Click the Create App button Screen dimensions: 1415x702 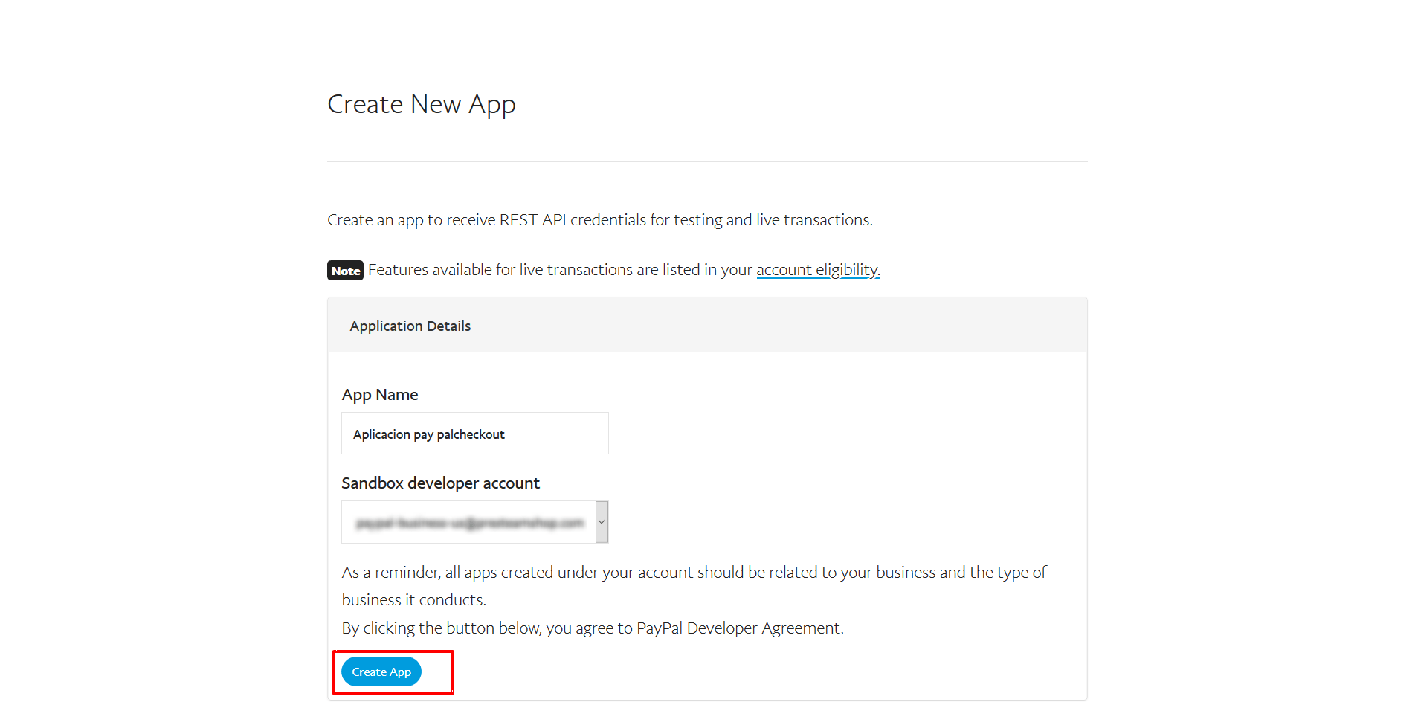[381, 672]
